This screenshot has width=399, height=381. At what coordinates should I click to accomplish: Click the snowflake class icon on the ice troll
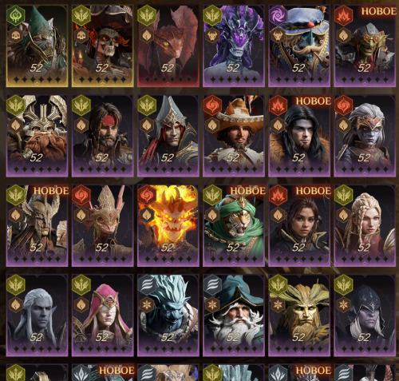click(x=147, y=305)
